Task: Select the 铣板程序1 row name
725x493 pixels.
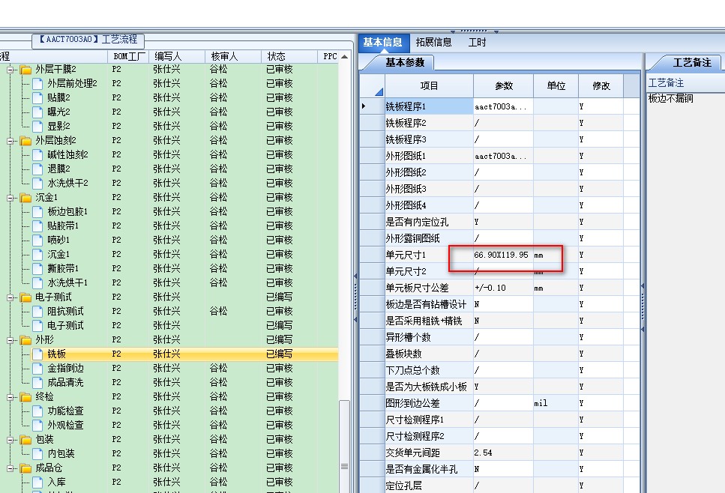Action: [429, 106]
